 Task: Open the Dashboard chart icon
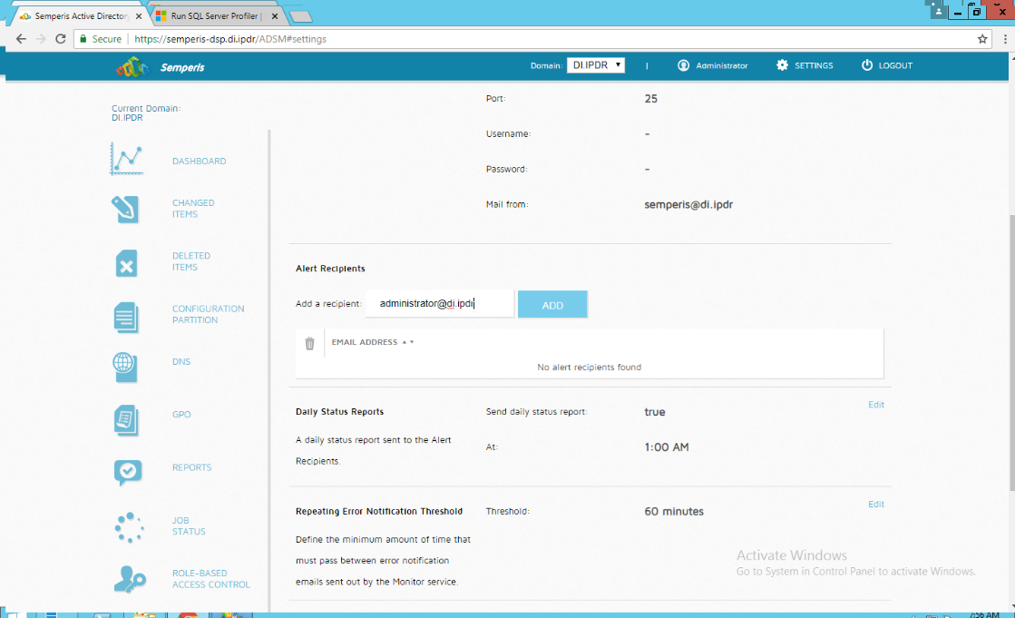127,161
